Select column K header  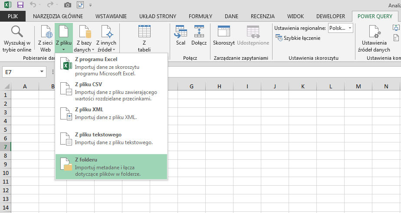click(x=303, y=87)
